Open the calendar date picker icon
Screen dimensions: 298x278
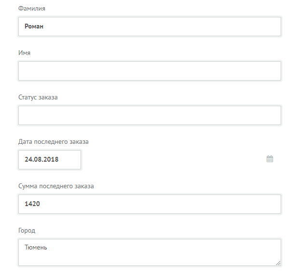[x=270, y=159]
